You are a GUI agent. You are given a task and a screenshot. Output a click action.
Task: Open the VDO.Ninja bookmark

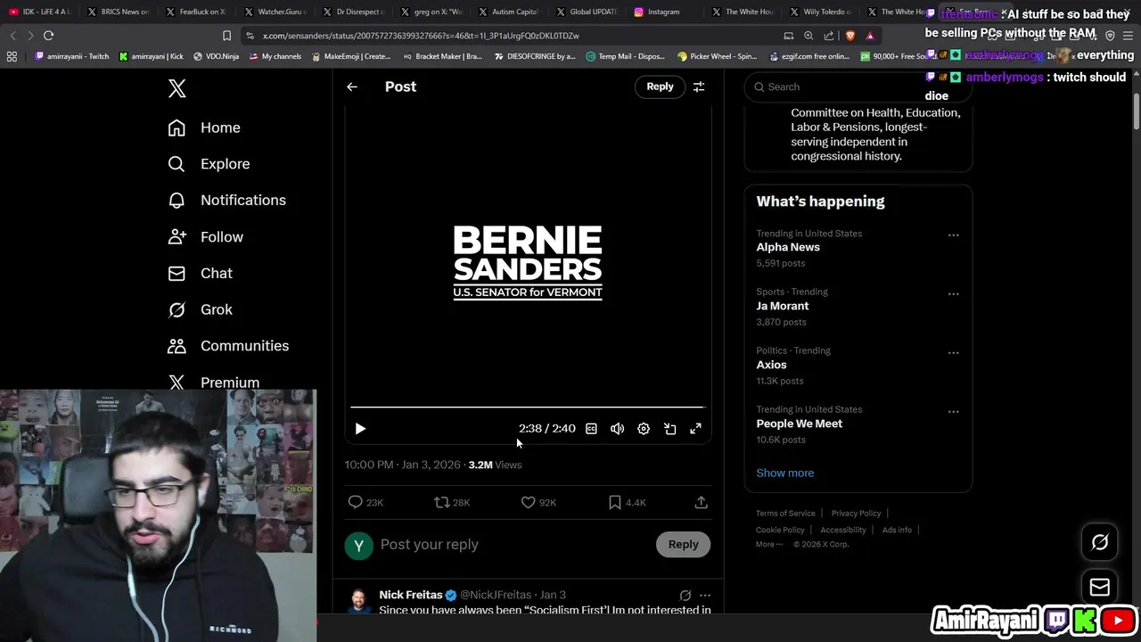[x=216, y=56]
